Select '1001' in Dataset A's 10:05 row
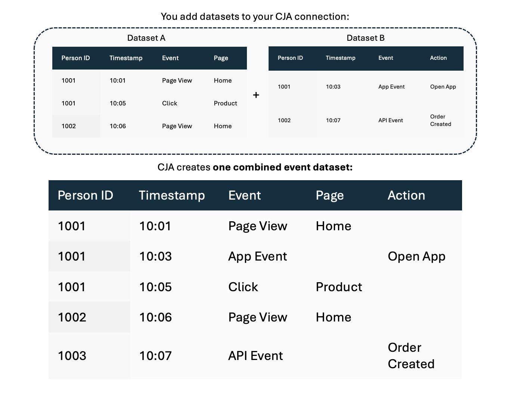This screenshot has width=514, height=397. [68, 103]
